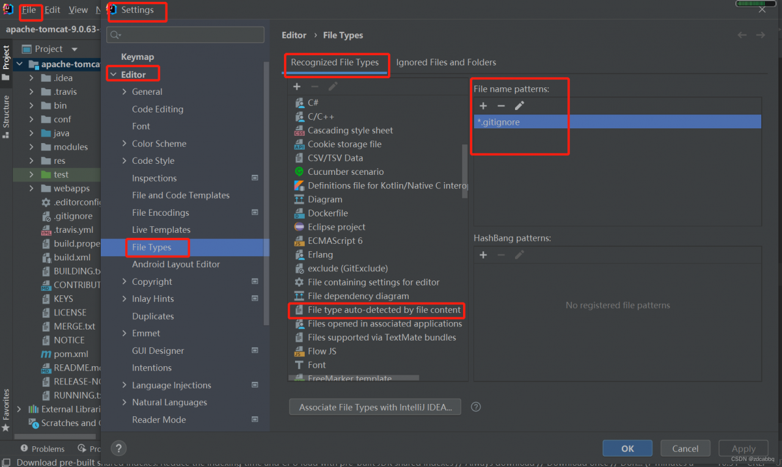Image resolution: width=782 pixels, height=467 pixels.
Task: Open the Project view dropdown
Action: (75, 49)
